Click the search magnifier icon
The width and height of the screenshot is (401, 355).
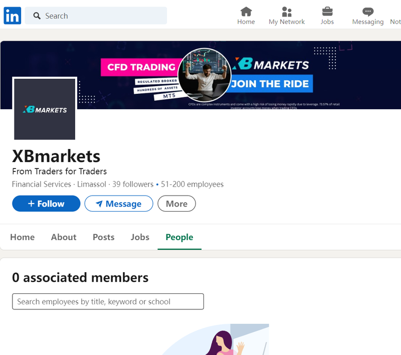pyautogui.click(x=37, y=16)
